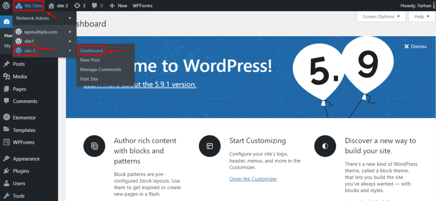
Task: Expand the site1 submenu arrow
Action: 70,41
